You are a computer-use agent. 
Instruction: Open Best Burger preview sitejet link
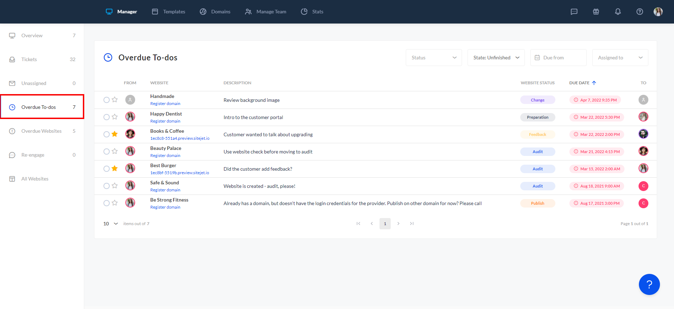point(180,173)
